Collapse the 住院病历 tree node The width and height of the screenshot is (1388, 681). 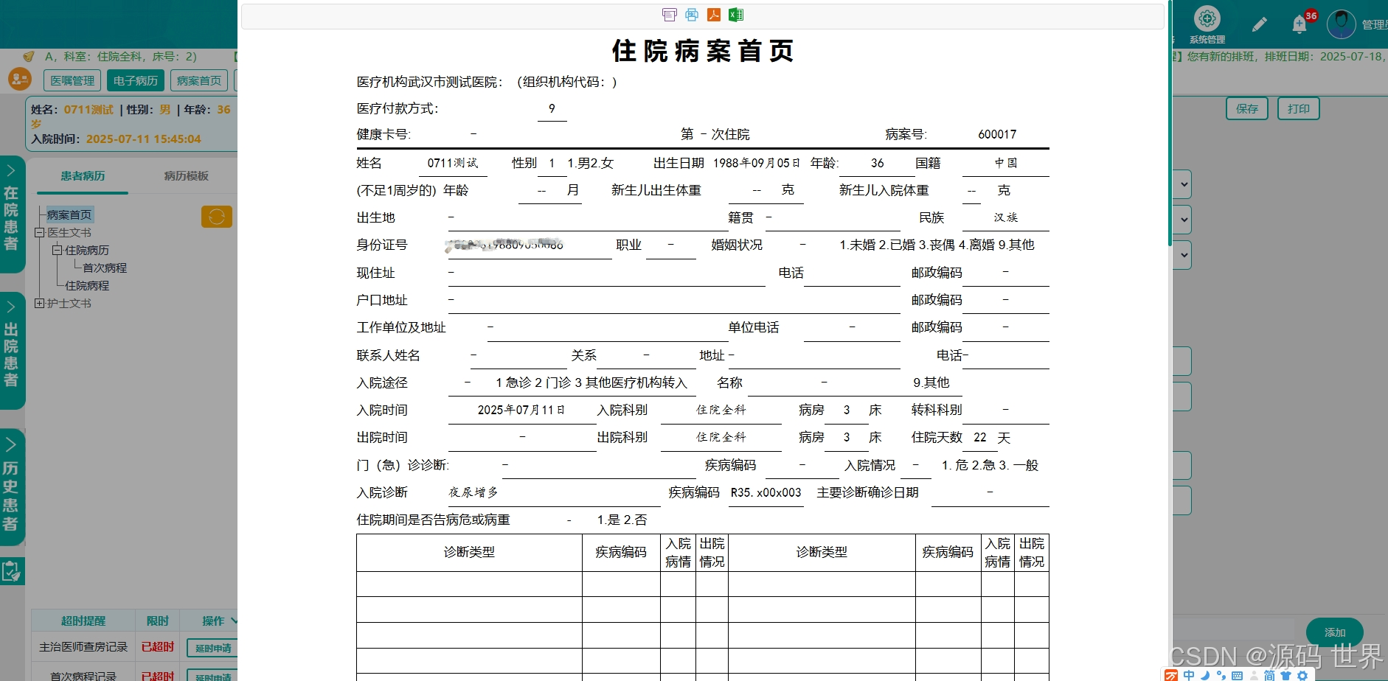click(x=57, y=251)
